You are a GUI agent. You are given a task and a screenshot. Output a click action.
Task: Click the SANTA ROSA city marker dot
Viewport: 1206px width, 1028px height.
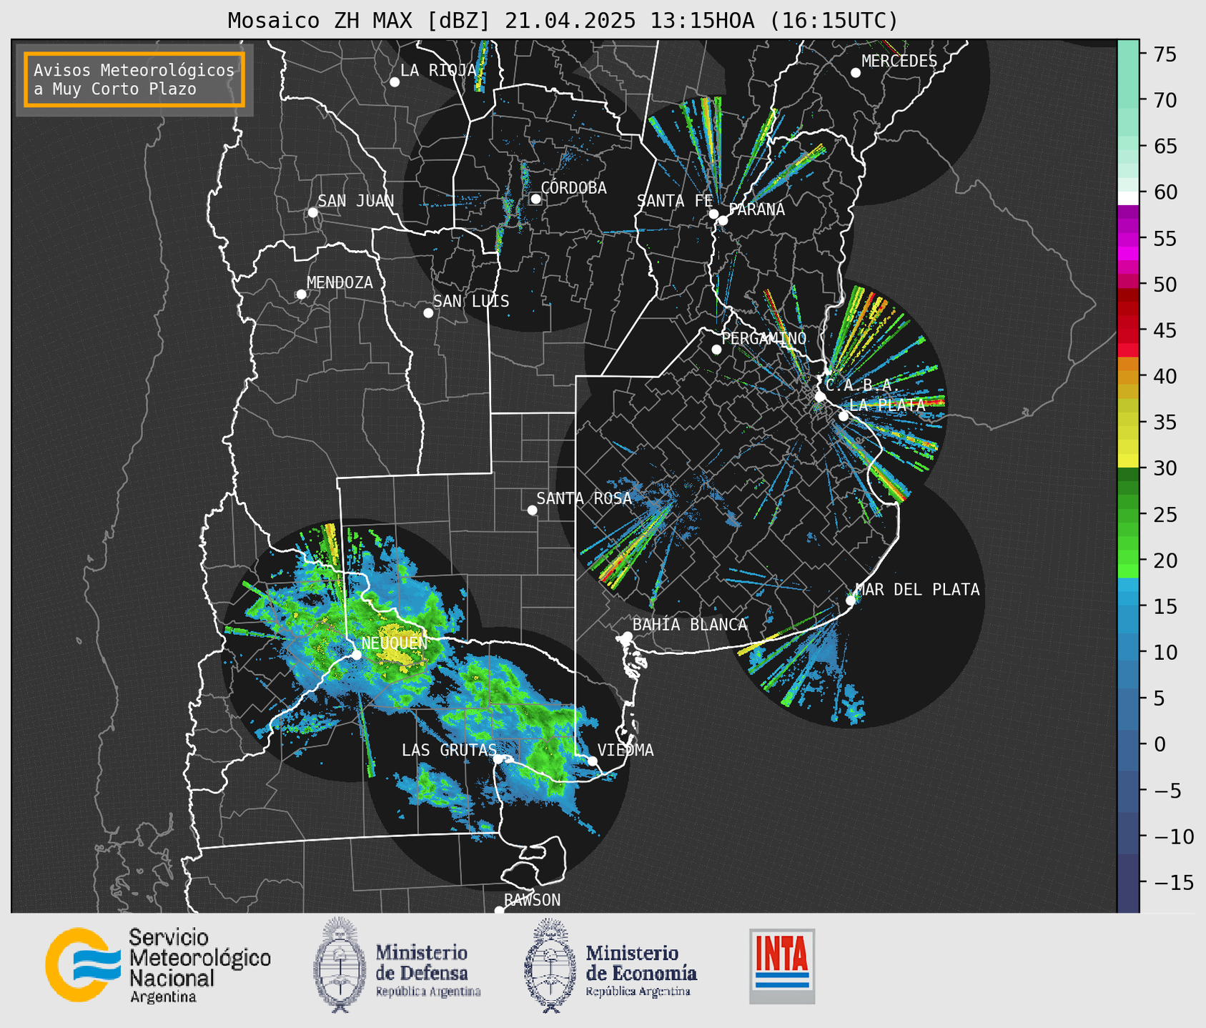coord(532,510)
